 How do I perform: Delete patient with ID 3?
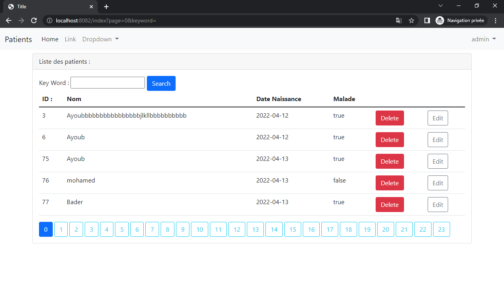click(x=390, y=118)
